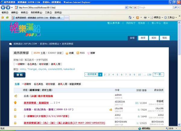Click the Favorites star icon in toolbar
Viewport: 181px width, 131px height.
(3, 18)
